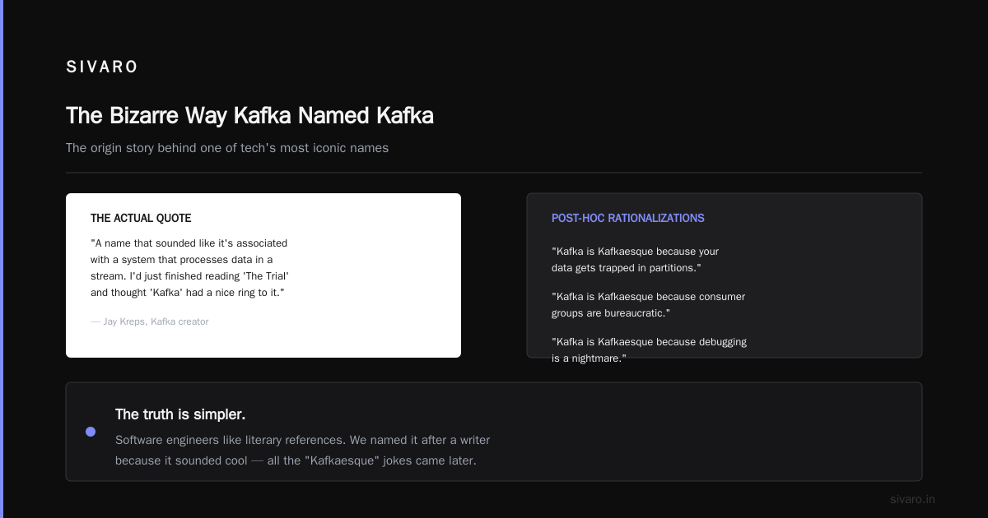Click 'THE ACTUAL QUOTE' heading
988x518 pixels.
pos(141,219)
